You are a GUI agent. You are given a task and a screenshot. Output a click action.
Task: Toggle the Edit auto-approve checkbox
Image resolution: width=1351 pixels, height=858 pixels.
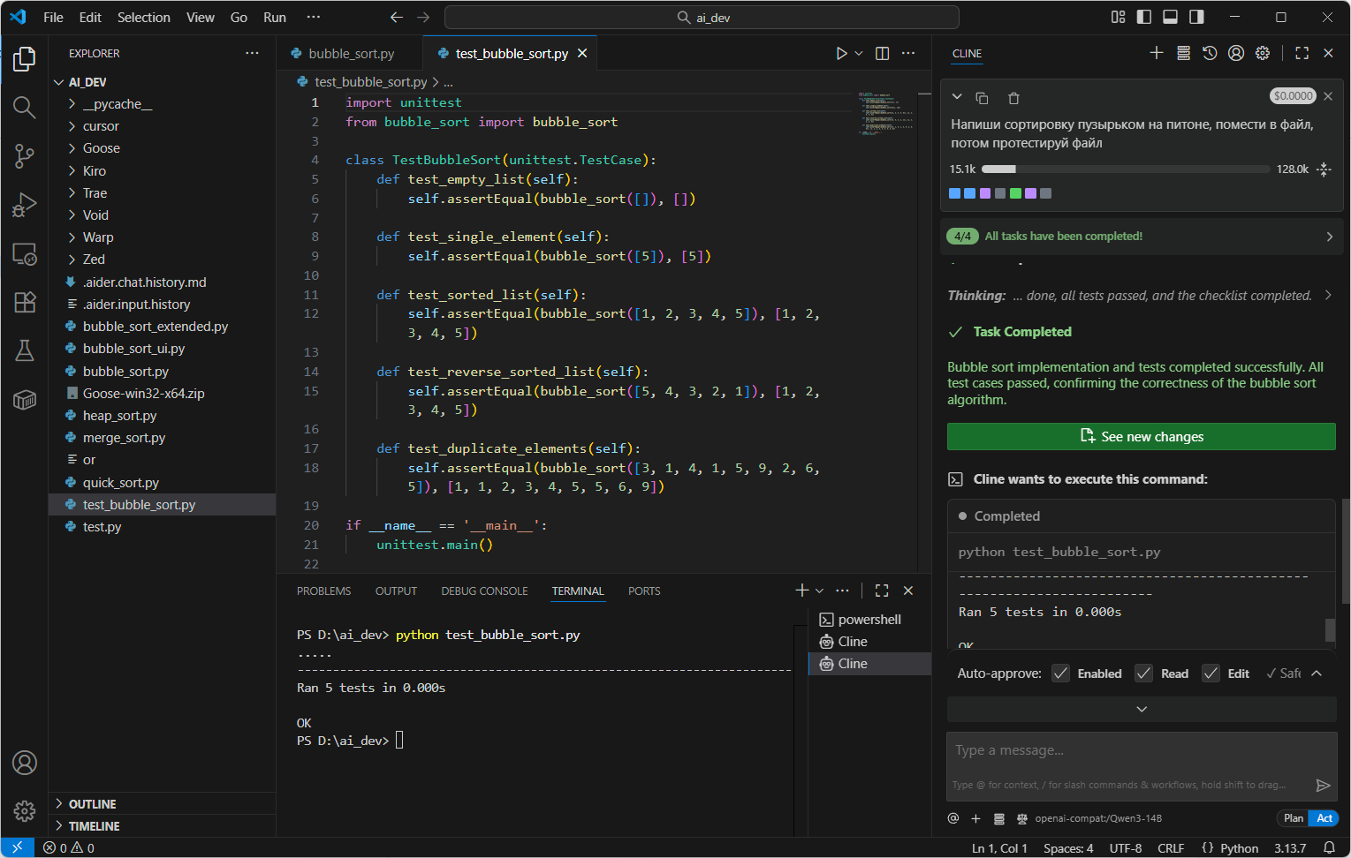click(x=1211, y=674)
